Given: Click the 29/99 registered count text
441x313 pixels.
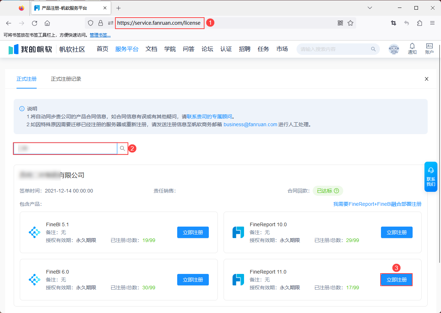Looking at the screenshot, I should 353,240.
